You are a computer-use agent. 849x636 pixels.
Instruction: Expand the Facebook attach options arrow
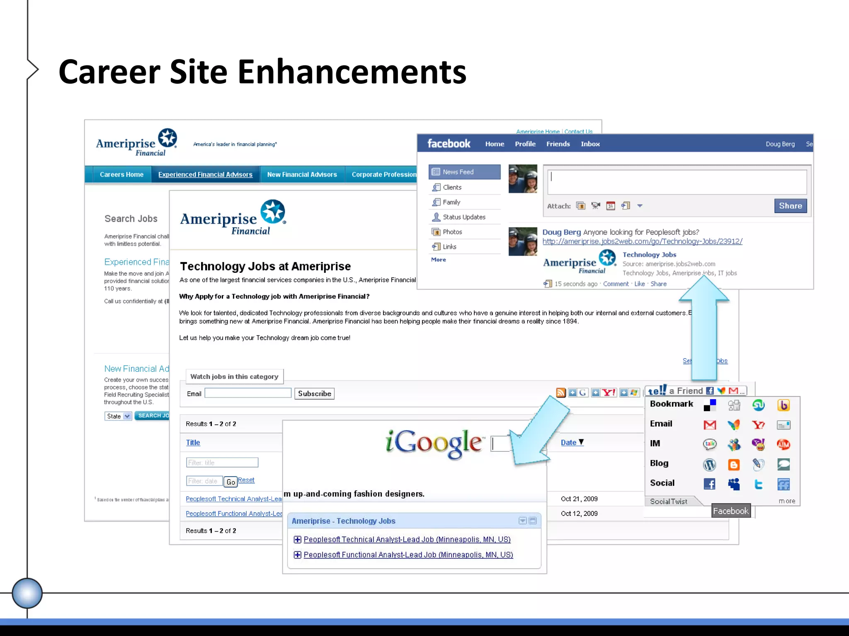(x=640, y=206)
